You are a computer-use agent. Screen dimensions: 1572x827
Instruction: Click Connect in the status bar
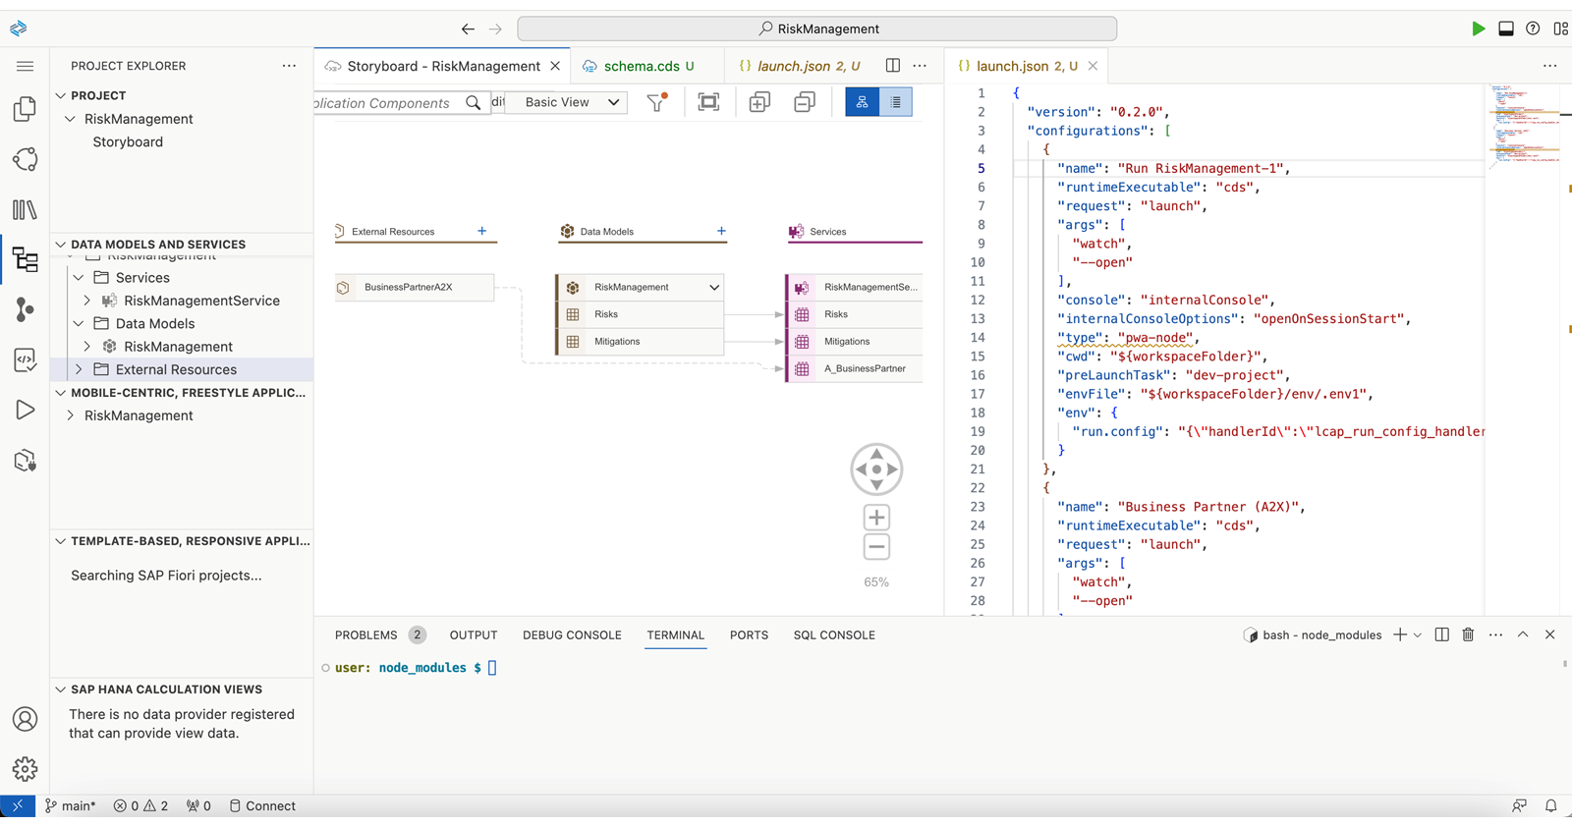point(262,805)
